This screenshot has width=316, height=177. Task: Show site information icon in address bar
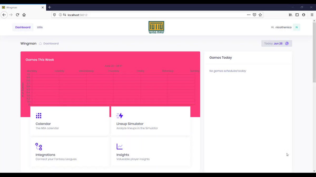(x=60, y=15)
